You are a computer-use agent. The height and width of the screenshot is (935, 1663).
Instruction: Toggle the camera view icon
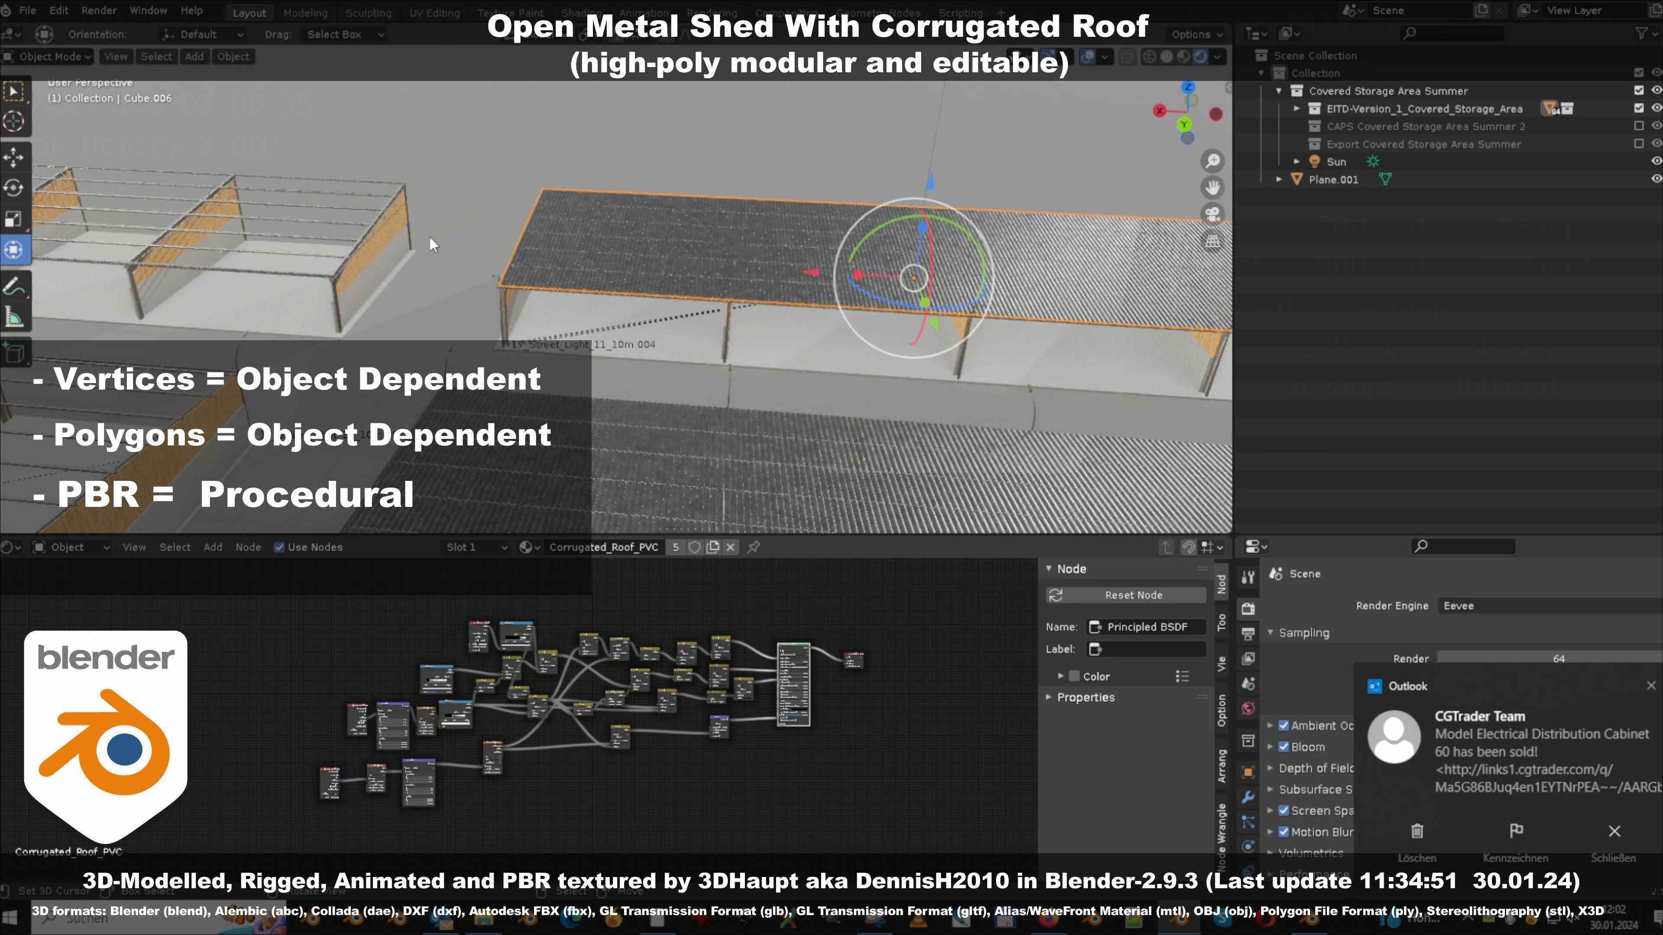coord(1213,214)
